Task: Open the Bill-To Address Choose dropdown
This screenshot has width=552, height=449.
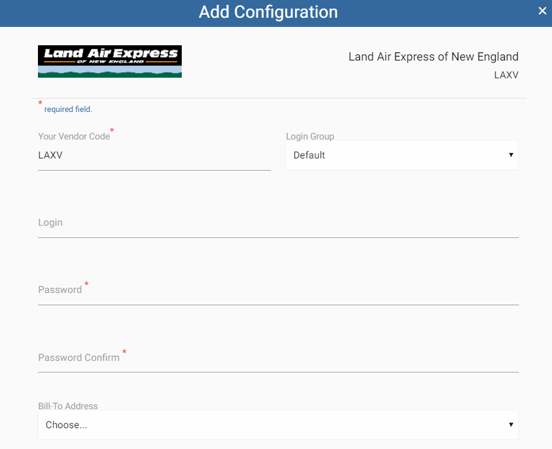Action: click(278, 425)
